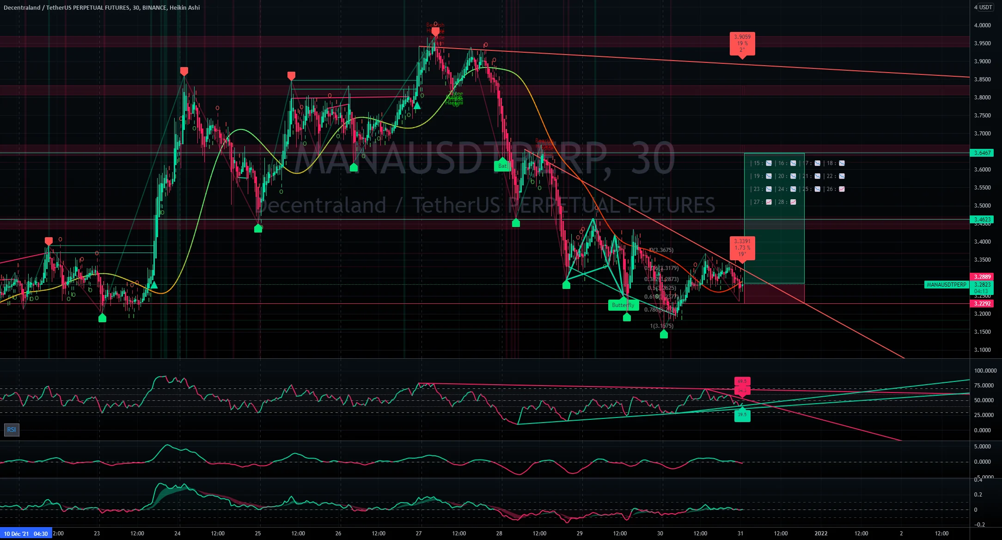The image size is (1002, 540).
Task: Click the 75.0000 RSI scale value
Action: pos(984,386)
